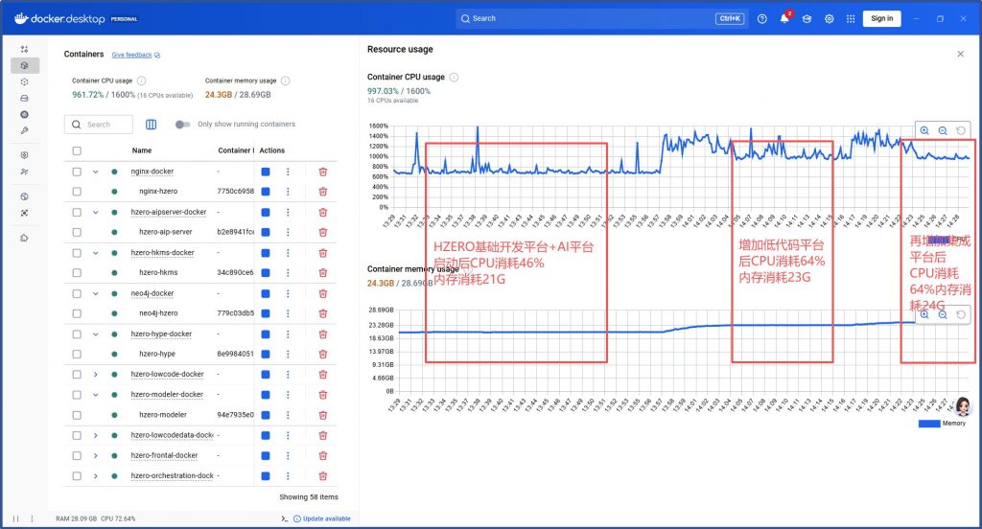Open the more actions menu for neo4j-hzero
Screen dimensions: 982x529
[x=288, y=313]
